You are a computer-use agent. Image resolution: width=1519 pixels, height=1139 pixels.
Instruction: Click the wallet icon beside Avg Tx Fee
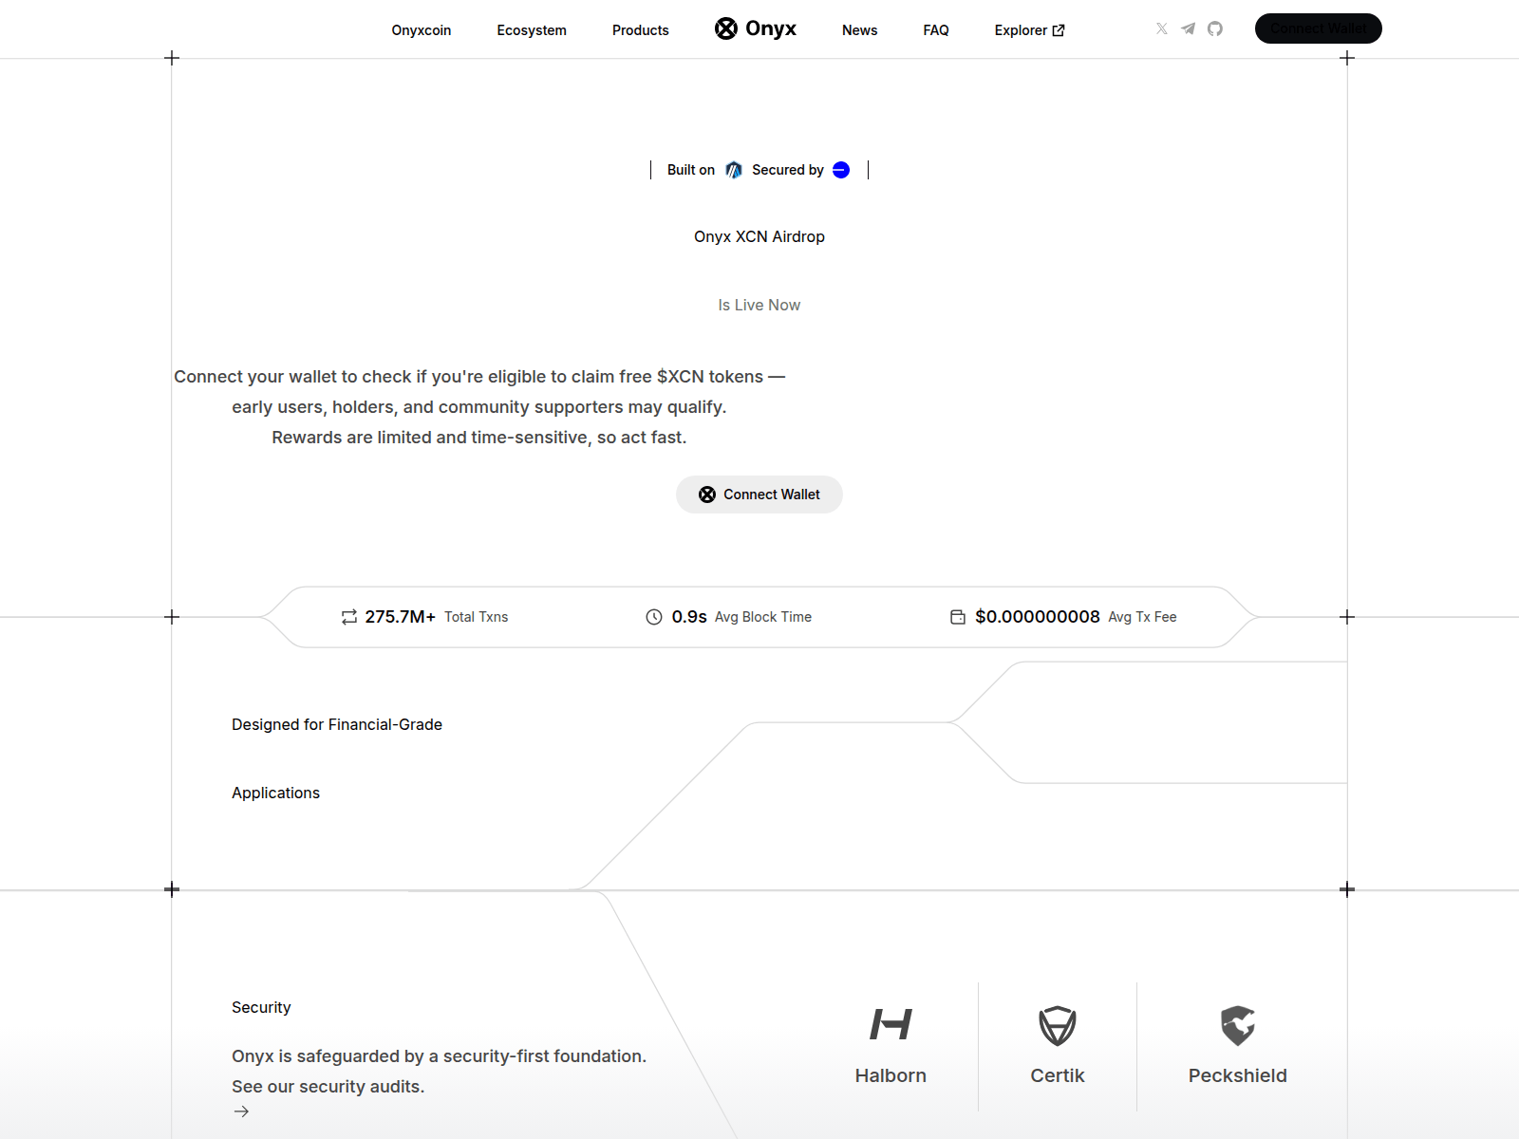coord(957,616)
